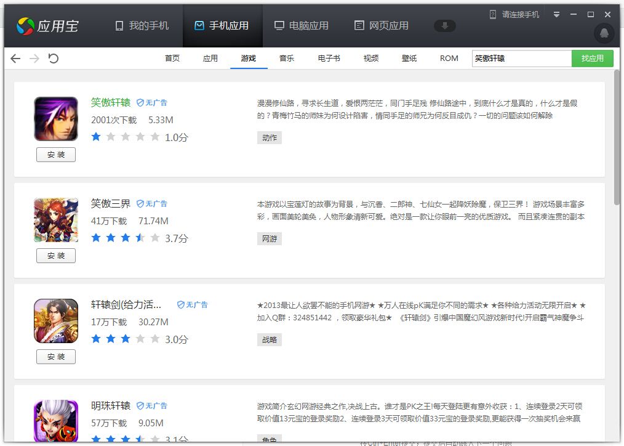
Task: Install the 笑傲轩辕 game
Action: click(56, 155)
